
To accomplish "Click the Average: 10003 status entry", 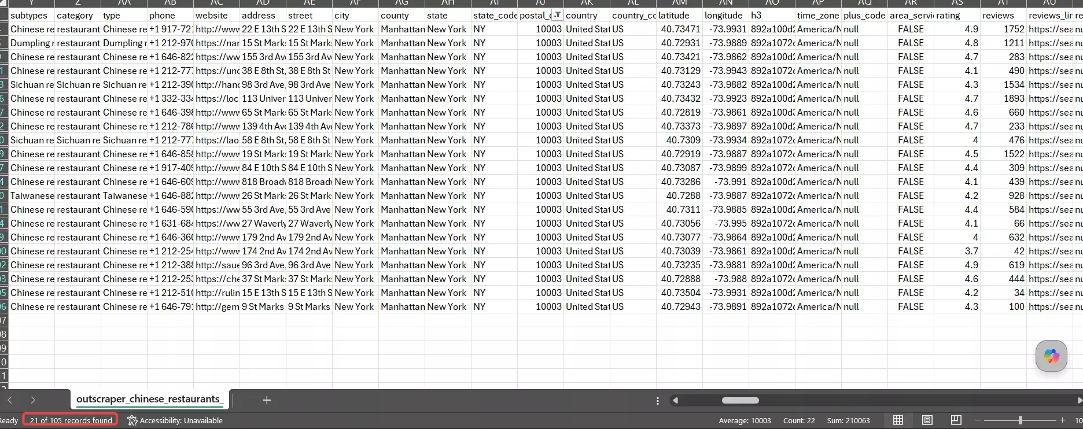I will (745, 420).
